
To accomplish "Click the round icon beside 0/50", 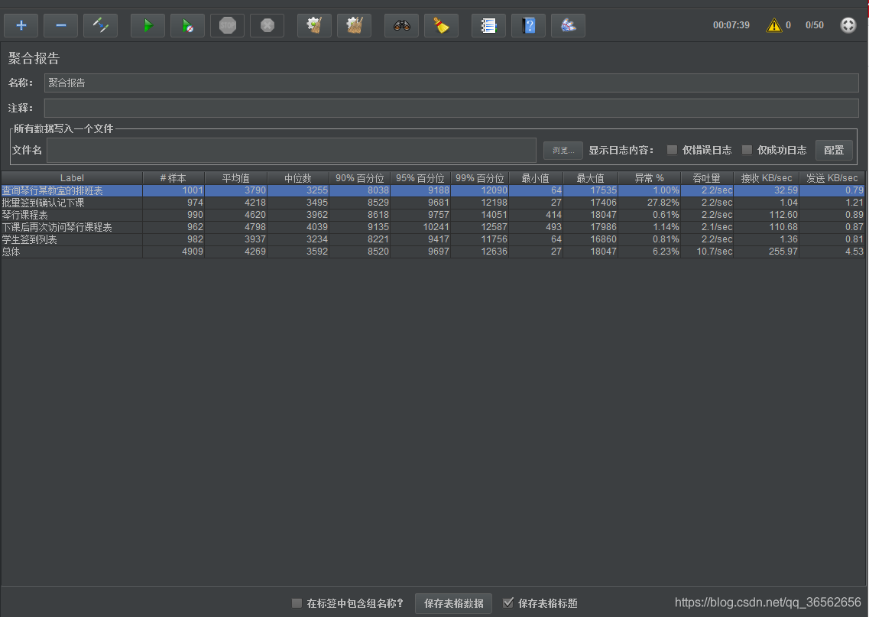I will click(x=848, y=25).
